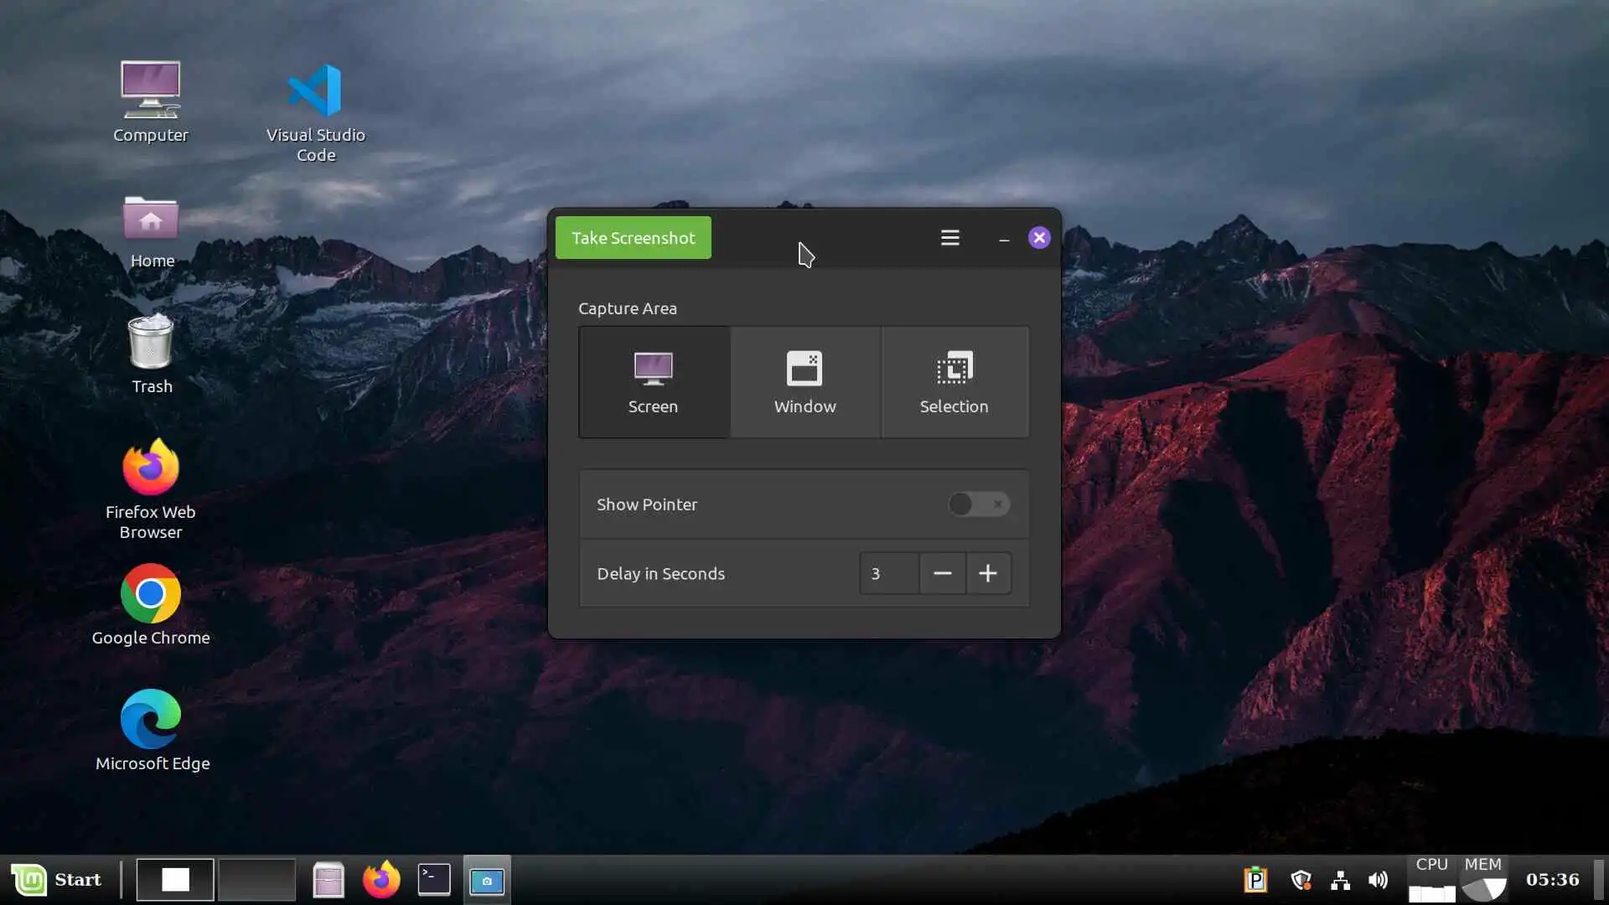Decrease delay with the minus button

942,573
